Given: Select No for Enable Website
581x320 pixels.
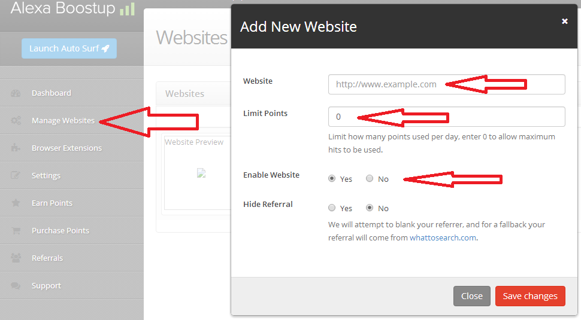Looking at the screenshot, I should 370,179.
